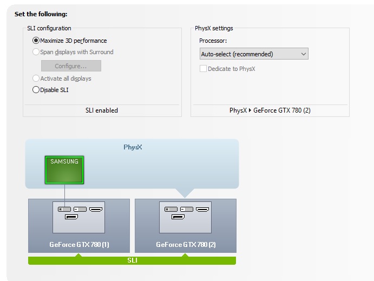Click second DVI port on GTX 780 (1)
The image size is (374, 281).
tap(80, 209)
